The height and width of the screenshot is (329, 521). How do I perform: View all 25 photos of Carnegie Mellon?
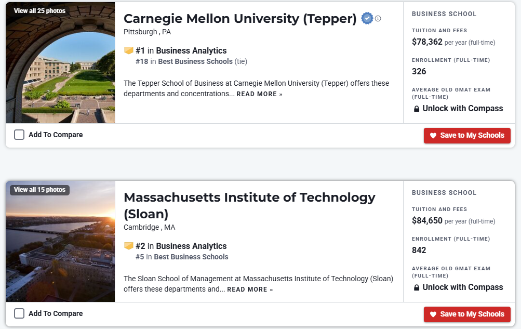tap(39, 11)
